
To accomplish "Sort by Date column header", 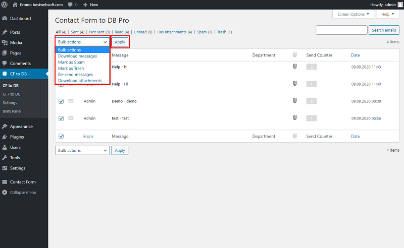I will click(x=356, y=55).
